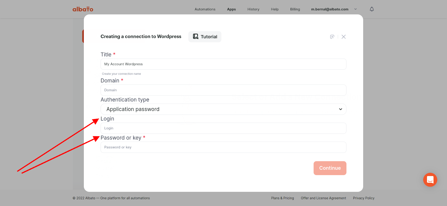
Task: Click the Tutorial book icon
Action: click(x=196, y=37)
